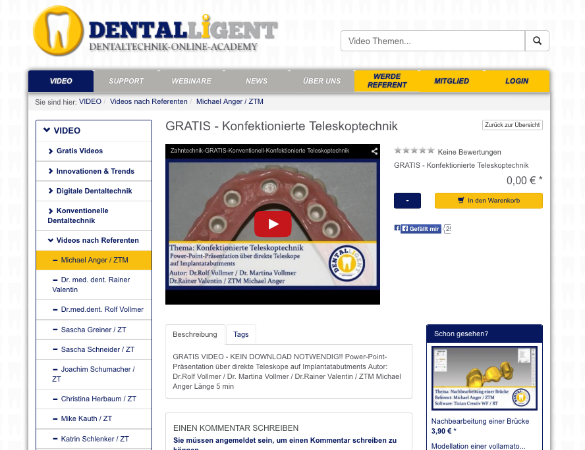This screenshot has height=450, width=585.
Task: Select Dr. med. dent. Rainer Valentin
Action: coord(94,285)
